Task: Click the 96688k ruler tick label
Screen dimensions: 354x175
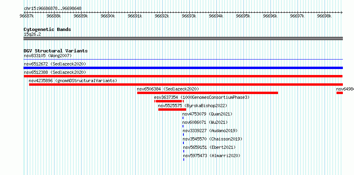Action: click(54, 16)
